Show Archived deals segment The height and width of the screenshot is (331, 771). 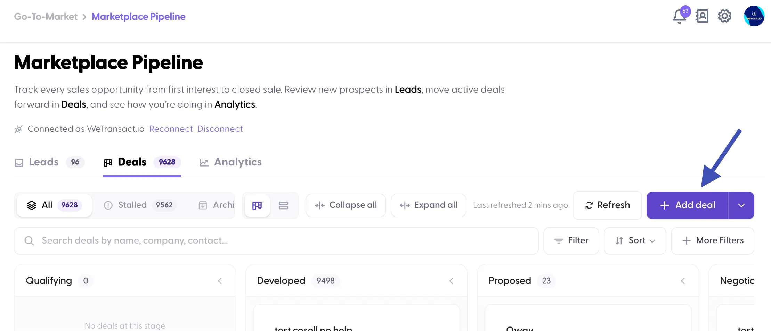coord(216,205)
